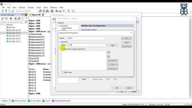Screen dimensions: 192x108
Task: Click the last icon in the main toolbar
Action: tap(73, 11)
